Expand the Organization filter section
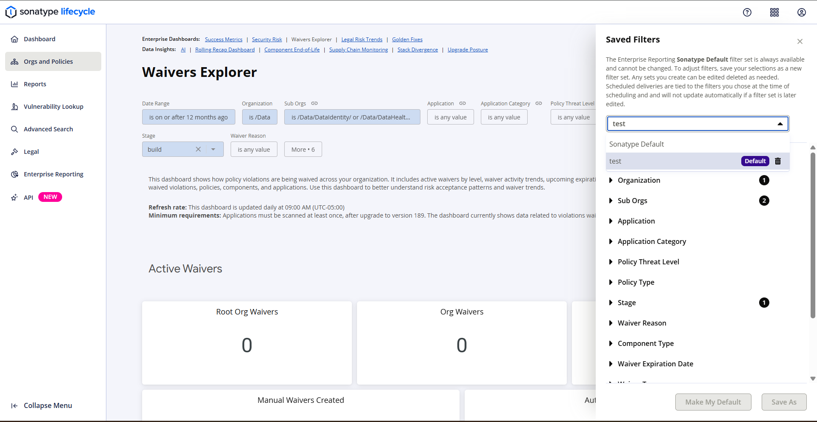The width and height of the screenshot is (817, 422). tap(688, 180)
